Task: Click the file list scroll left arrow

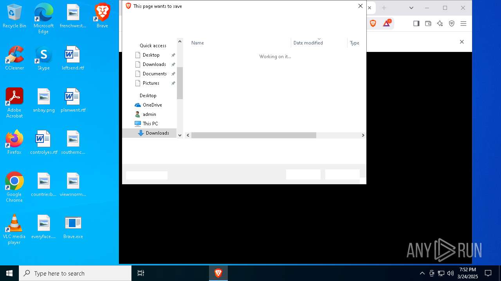Action: click(188, 135)
